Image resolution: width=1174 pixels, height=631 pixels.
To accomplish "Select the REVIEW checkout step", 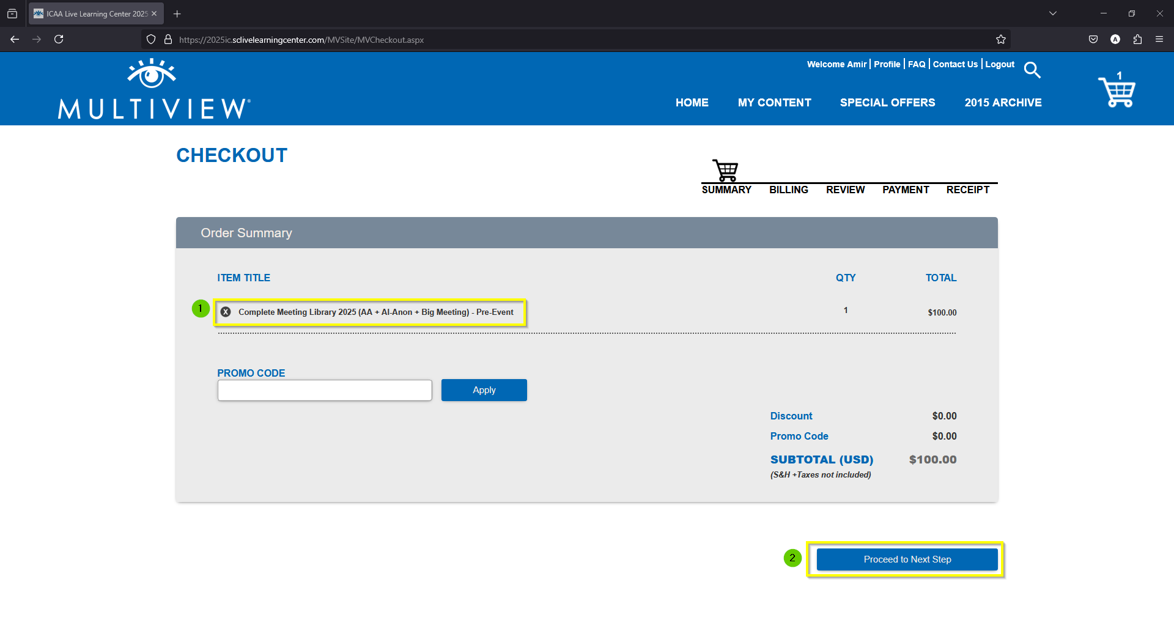I will (x=846, y=190).
